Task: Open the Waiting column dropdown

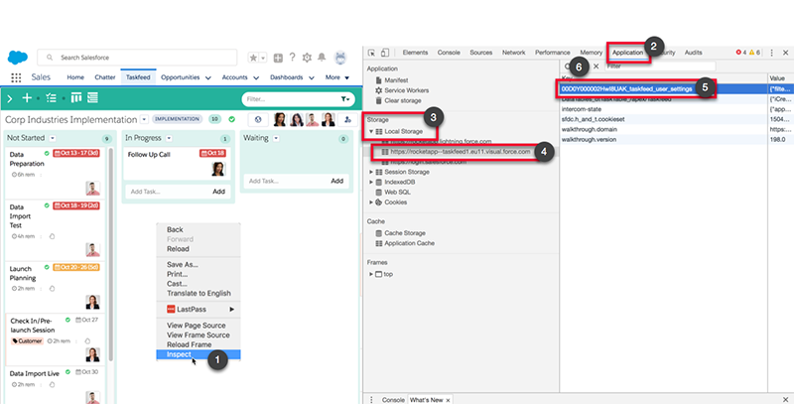Action: coord(276,138)
